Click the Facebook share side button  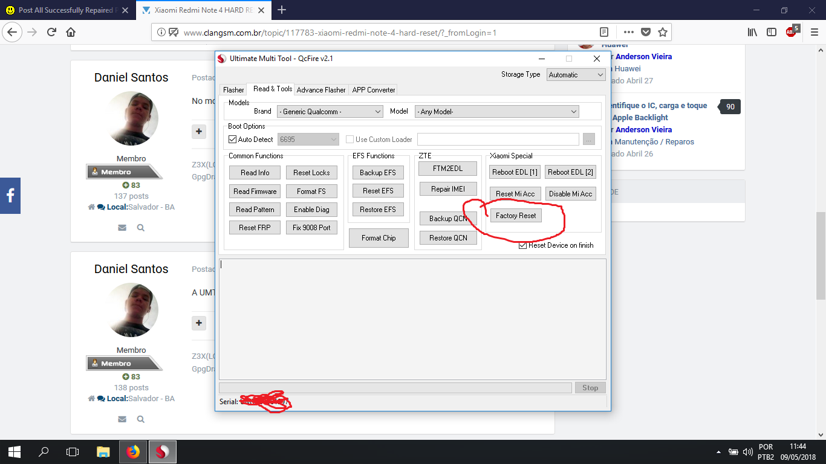10,196
